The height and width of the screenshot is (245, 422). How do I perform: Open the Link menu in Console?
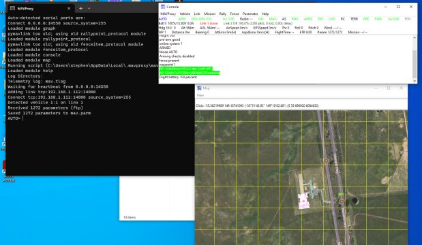coord(197,14)
